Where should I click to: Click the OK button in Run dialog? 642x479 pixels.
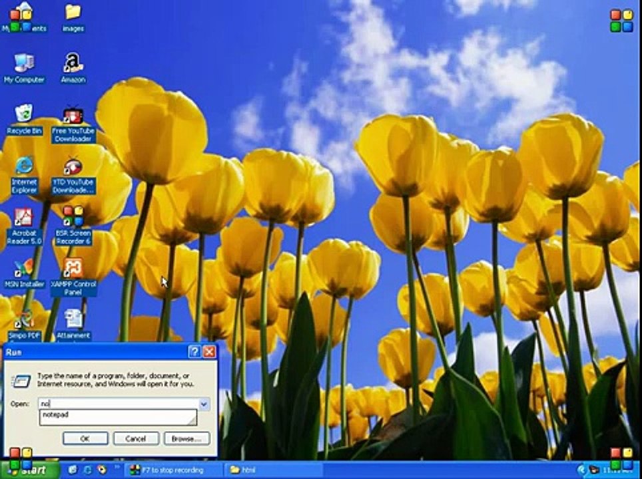pyautogui.click(x=85, y=438)
